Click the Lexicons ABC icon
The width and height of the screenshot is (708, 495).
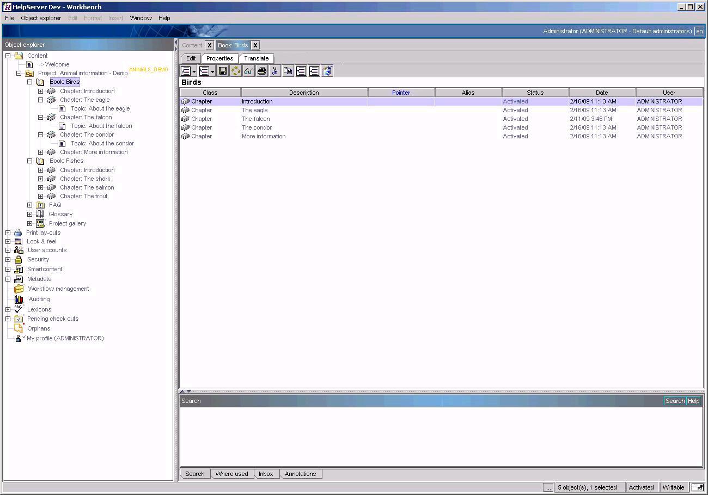click(19, 309)
